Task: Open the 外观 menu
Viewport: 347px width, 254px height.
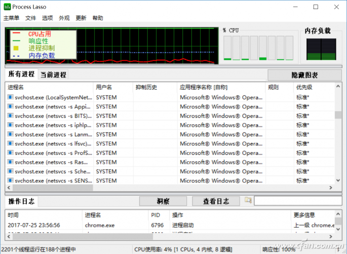Action: pos(64,18)
